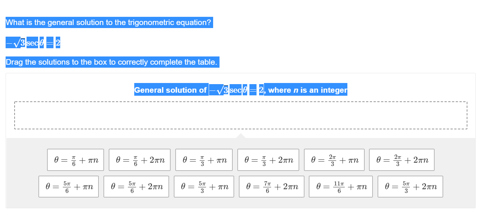Select the θ = 2π/3 + 2πn tile
This screenshot has height=212, width=482.
click(402, 160)
